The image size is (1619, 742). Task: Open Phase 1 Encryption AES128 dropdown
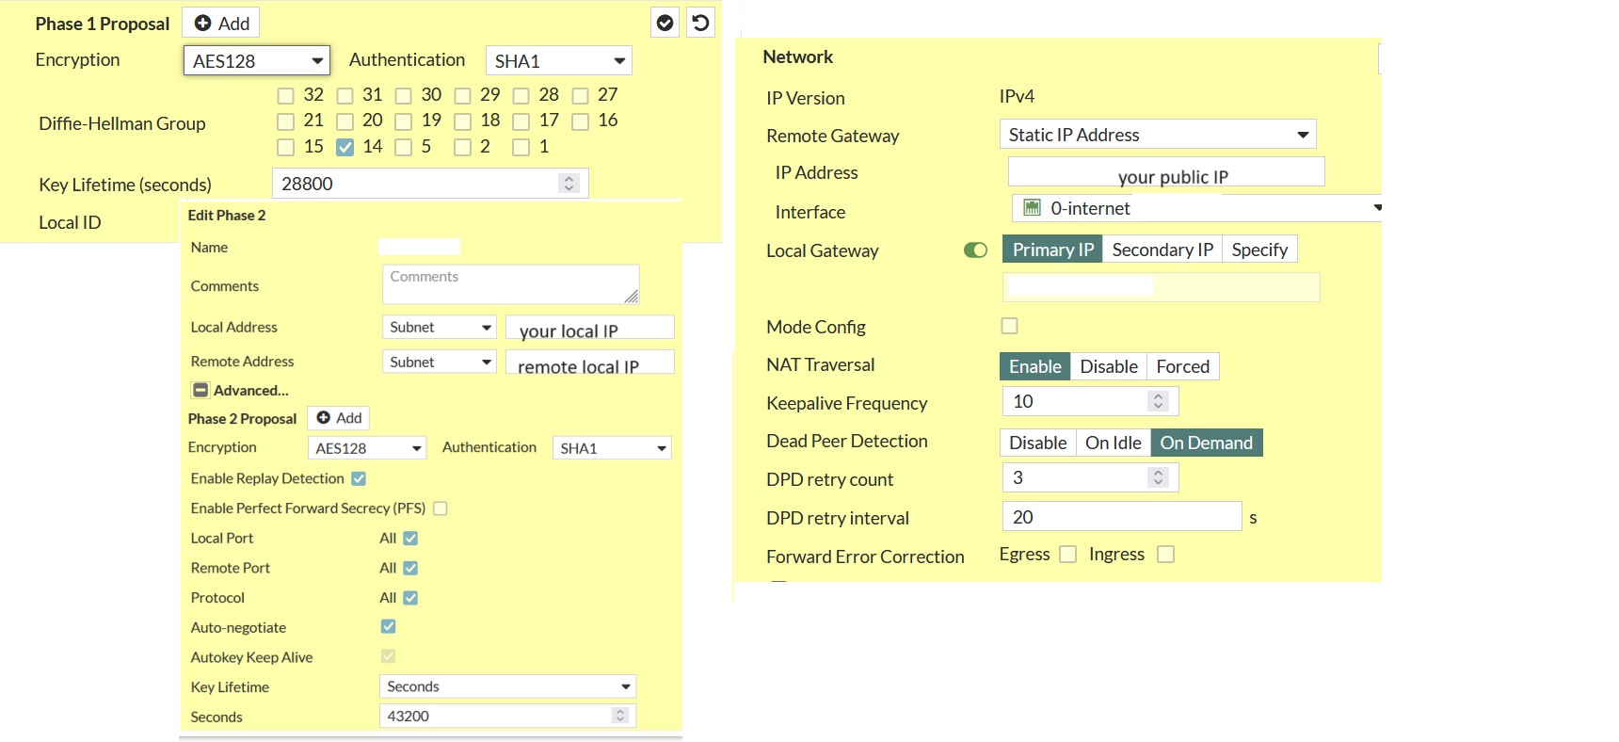pyautogui.click(x=257, y=61)
